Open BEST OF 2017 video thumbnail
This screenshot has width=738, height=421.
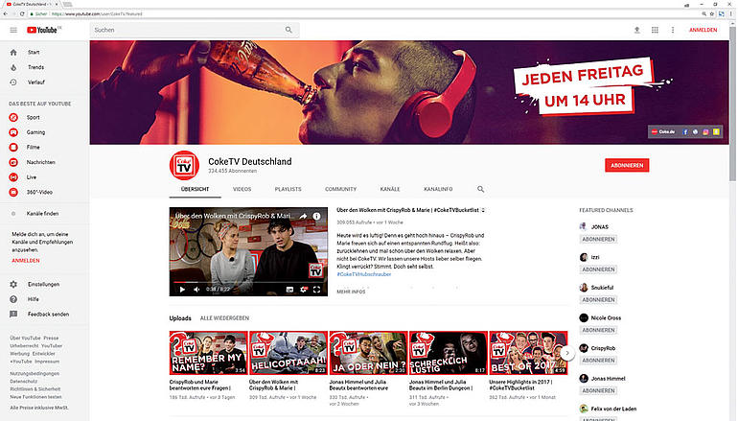(x=528, y=353)
